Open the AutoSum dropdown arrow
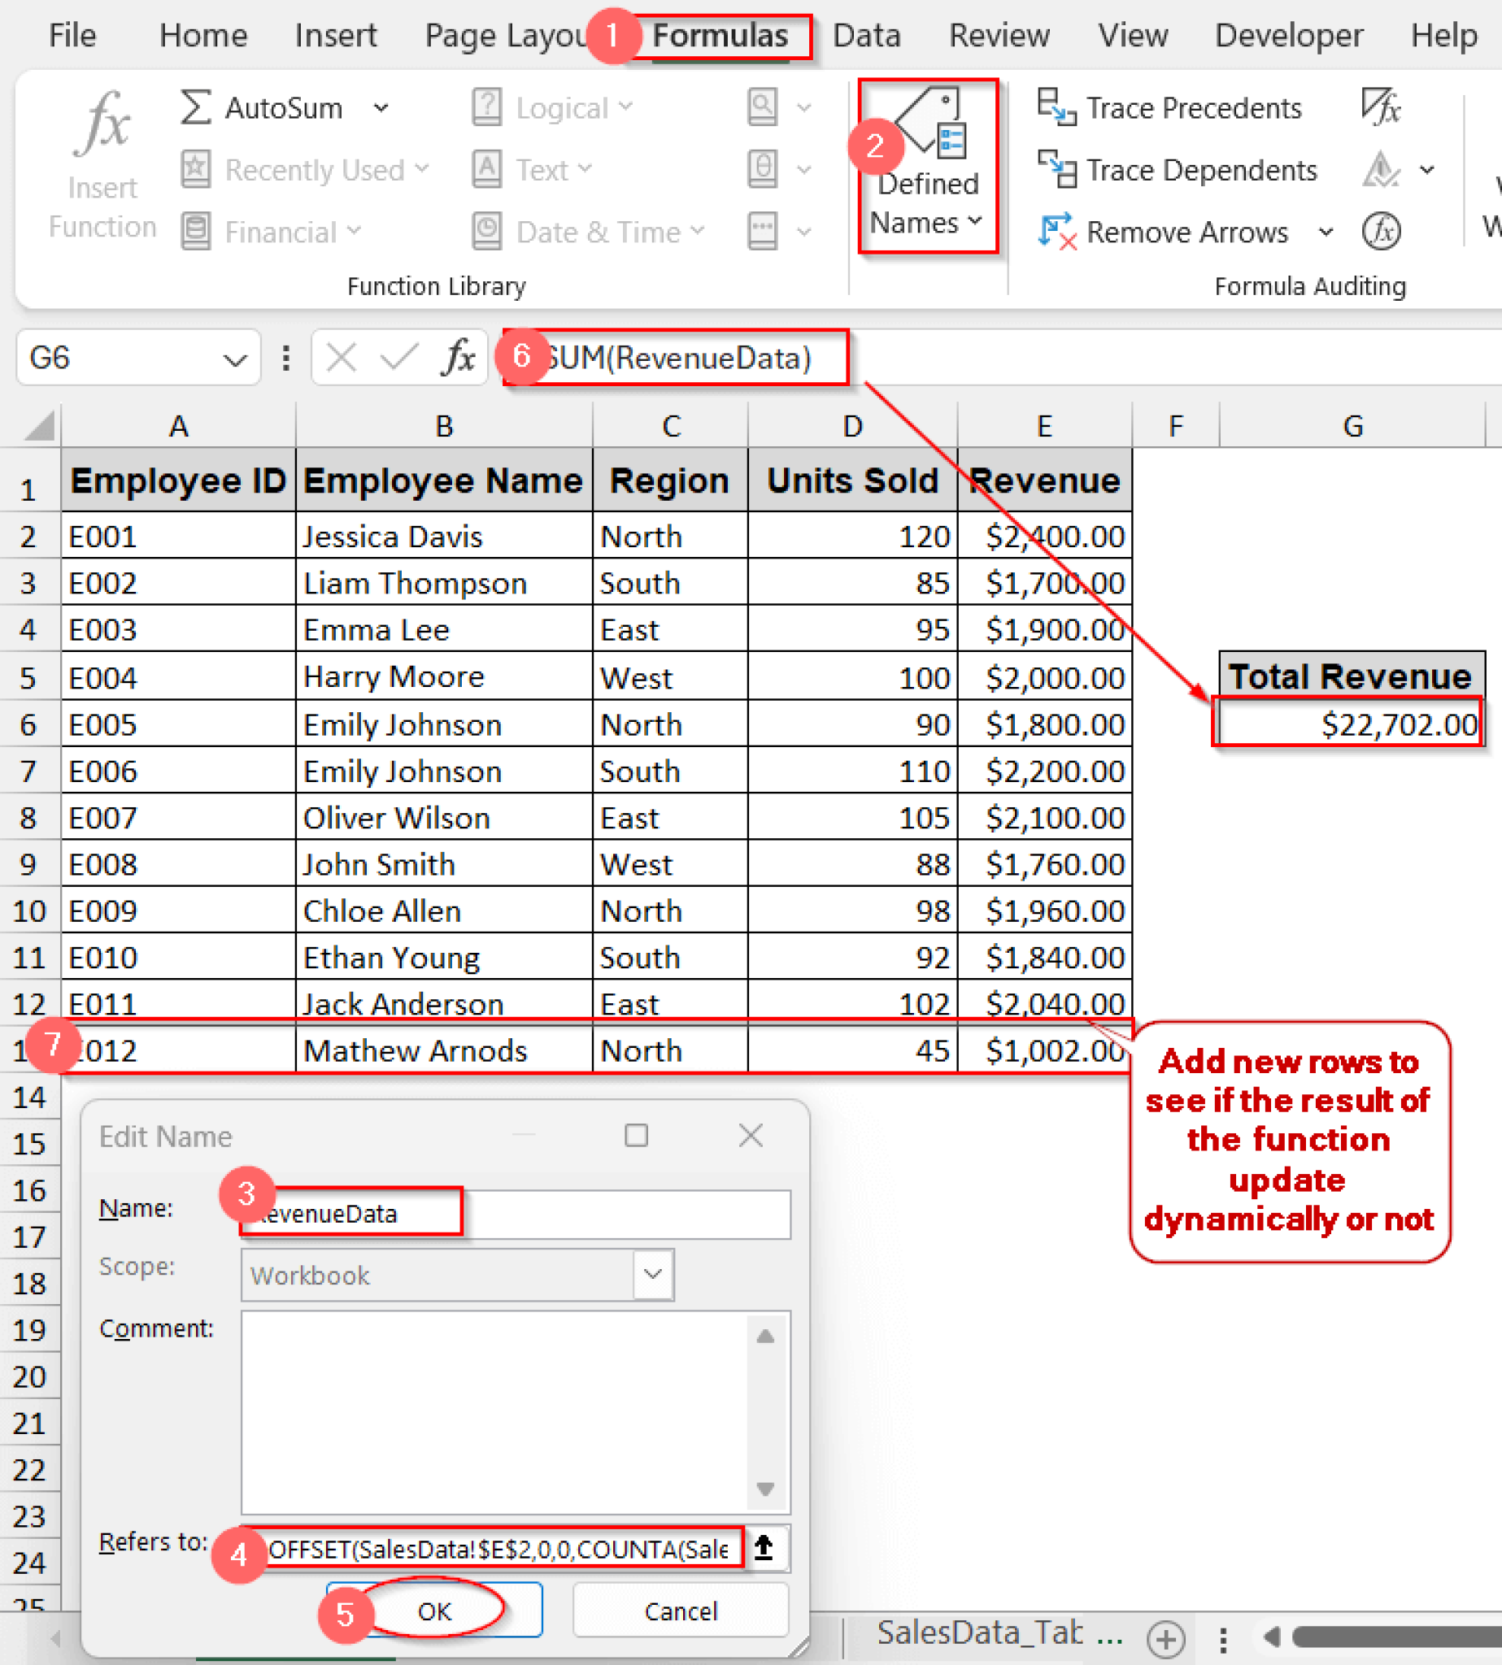 click(x=382, y=107)
